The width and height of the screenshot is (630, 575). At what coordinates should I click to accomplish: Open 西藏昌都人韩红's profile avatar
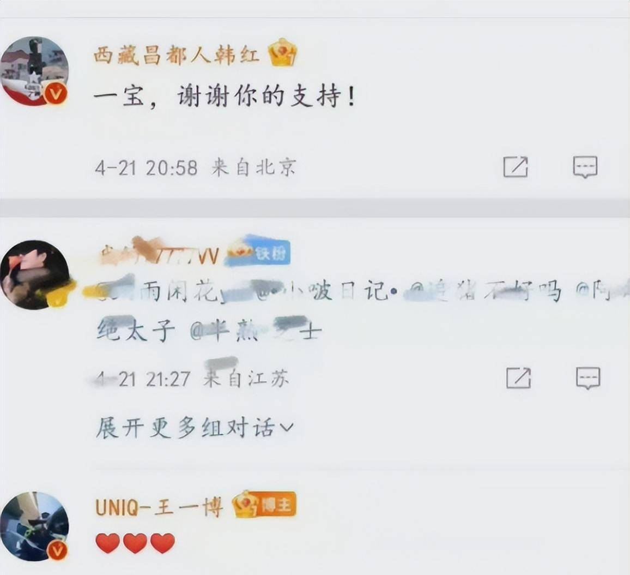(34, 71)
